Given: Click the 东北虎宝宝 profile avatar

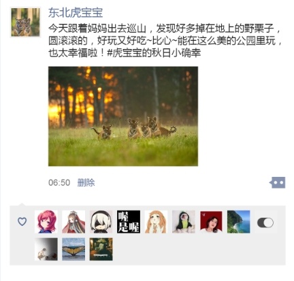Looking at the screenshot, I should click(x=25, y=22).
